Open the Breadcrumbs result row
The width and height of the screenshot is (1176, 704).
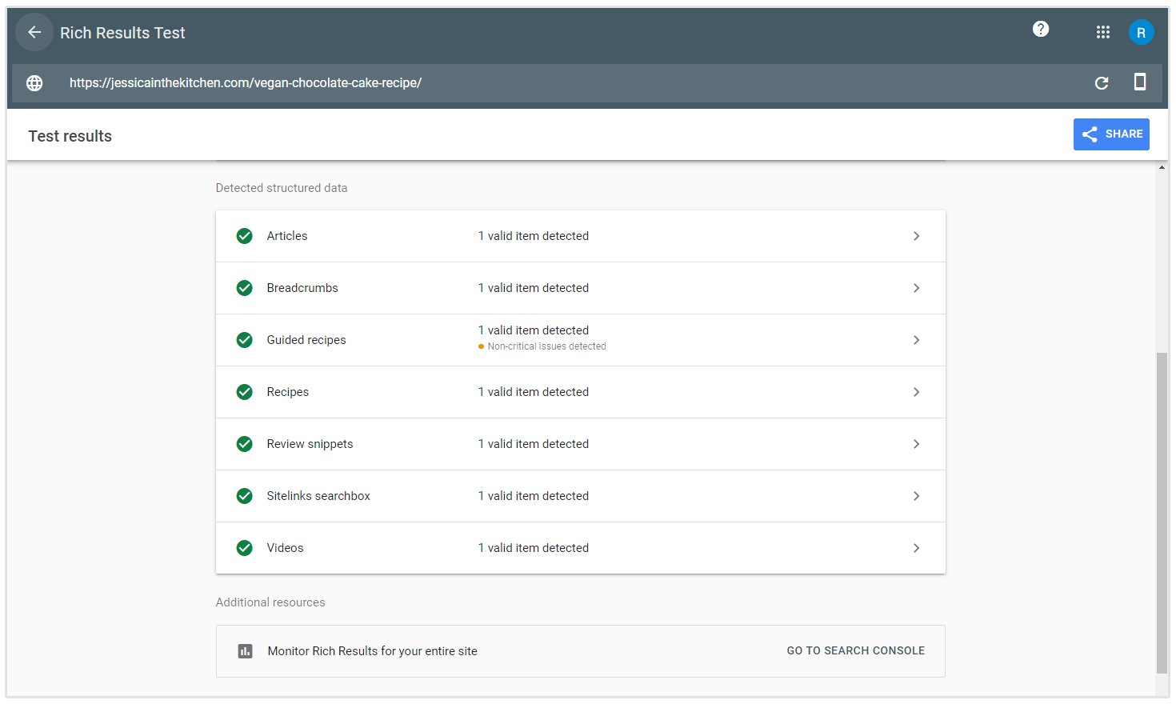click(x=580, y=288)
